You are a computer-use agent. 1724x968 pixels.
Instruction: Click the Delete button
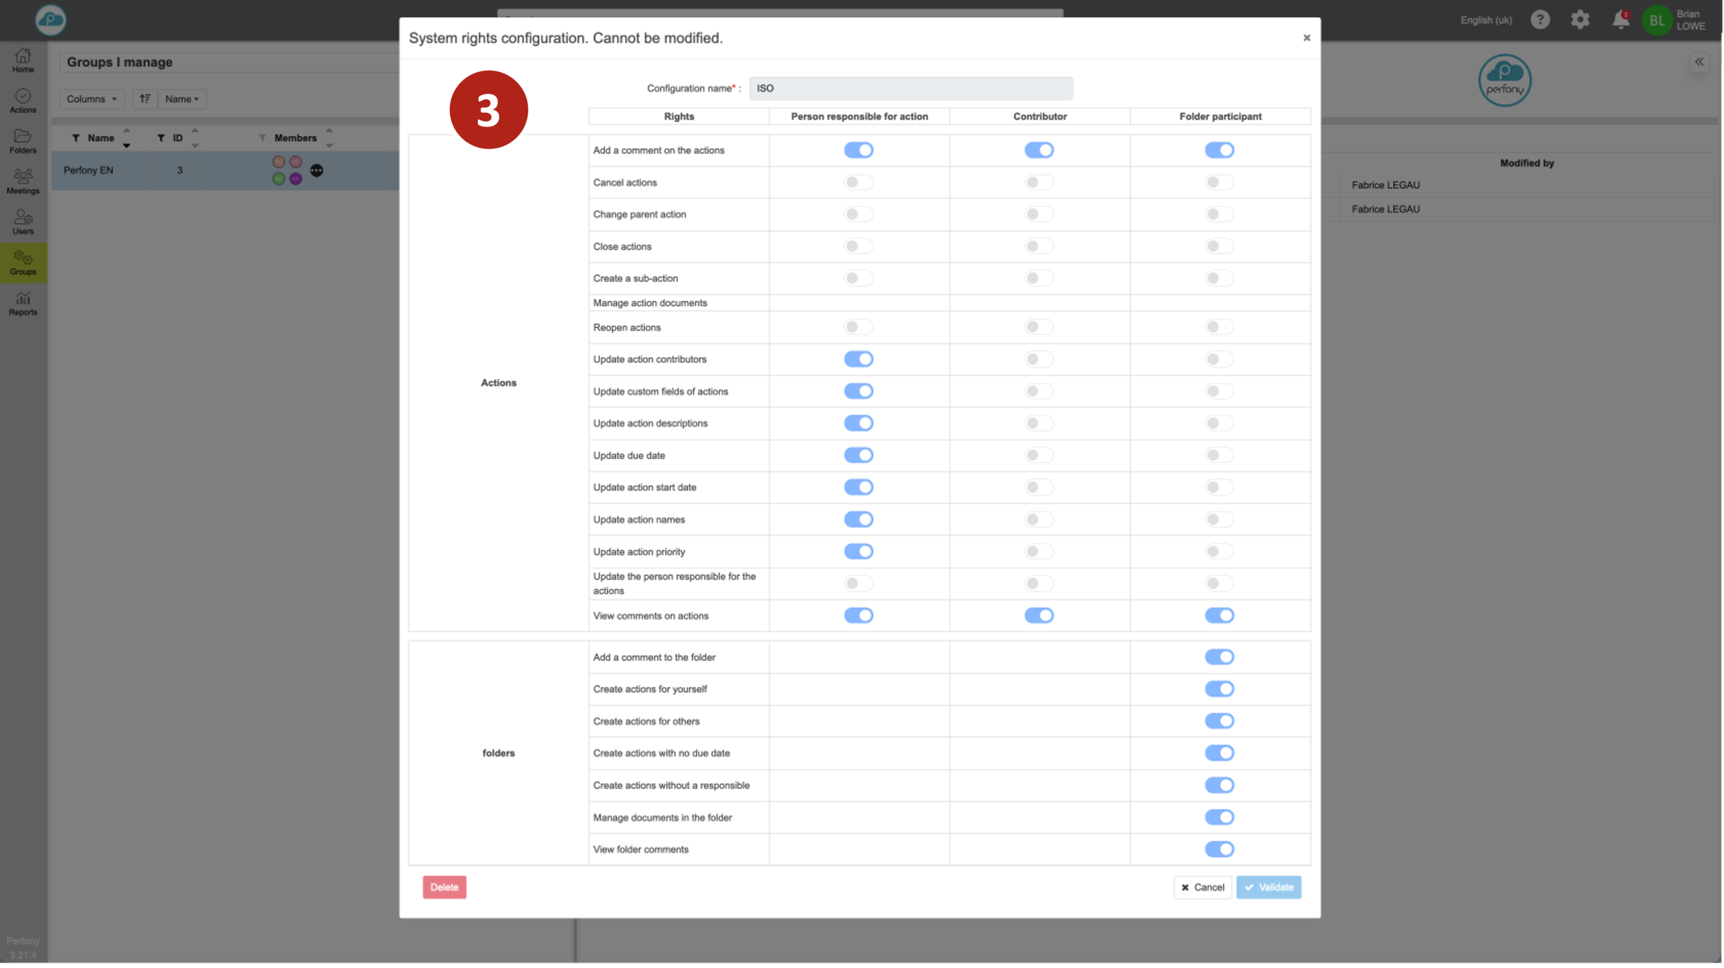(444, 887)
